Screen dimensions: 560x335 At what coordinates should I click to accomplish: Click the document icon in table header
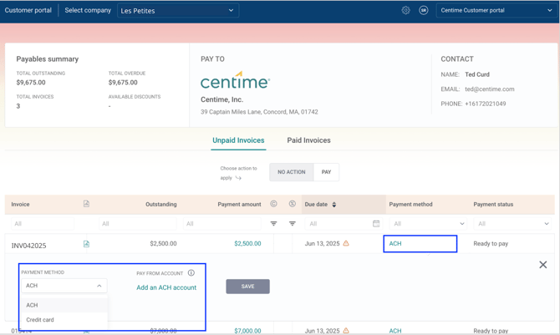pyautogui.click(x=86, y=204)
